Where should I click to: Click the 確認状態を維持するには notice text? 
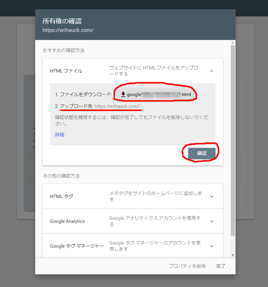tap(131, 120)
